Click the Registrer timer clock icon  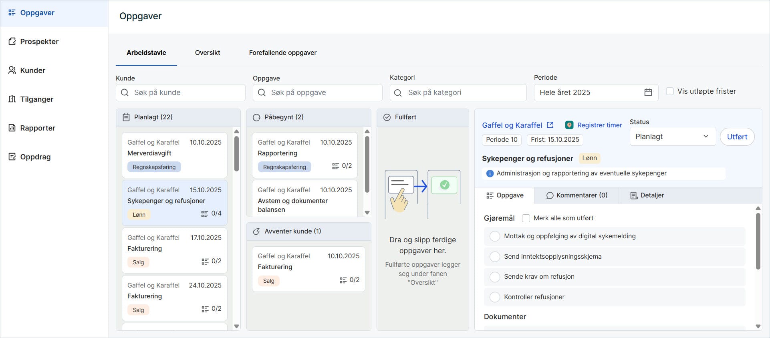click(x=569, y=125)
